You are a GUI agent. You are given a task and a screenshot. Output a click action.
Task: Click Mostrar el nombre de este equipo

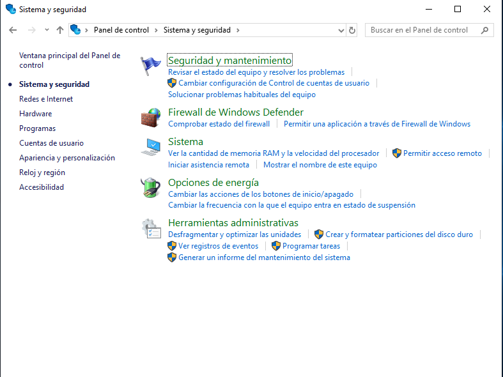pos(320,165)
